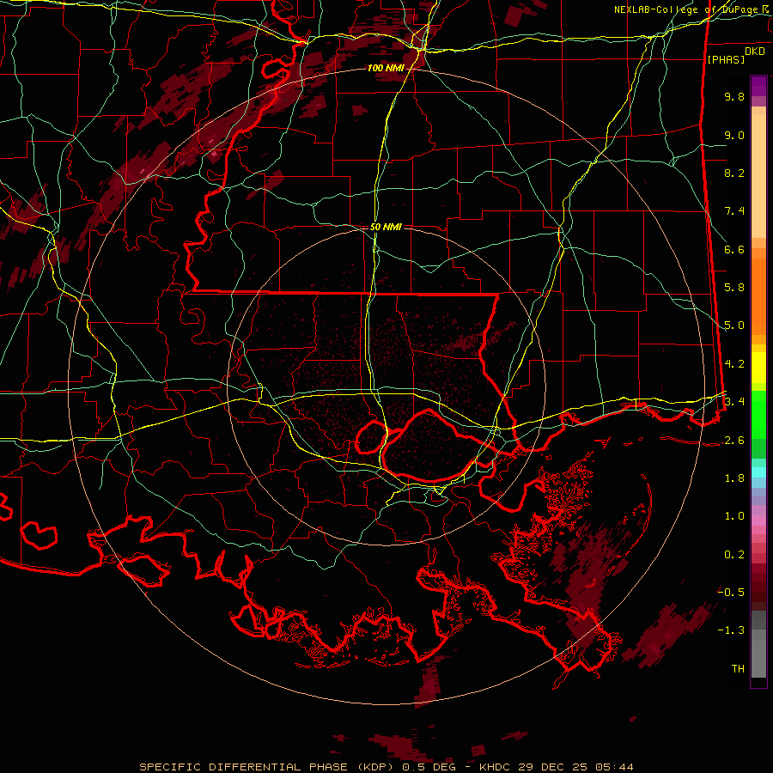The width and height of the screenshot is (773, 773).
Task: Click the 1.0 value on the legend
Action: coord(734,516)
